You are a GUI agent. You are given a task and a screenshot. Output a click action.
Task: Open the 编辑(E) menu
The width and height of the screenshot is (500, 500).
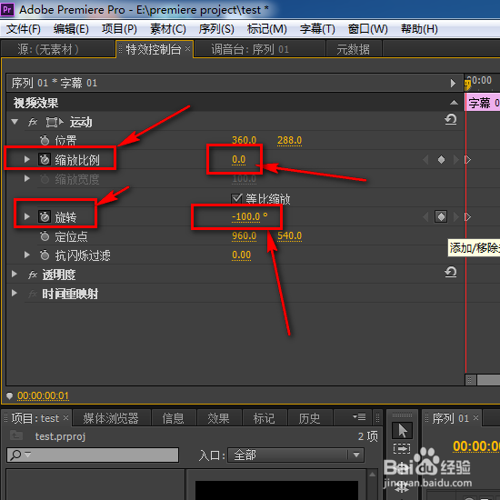pos(71,29)
